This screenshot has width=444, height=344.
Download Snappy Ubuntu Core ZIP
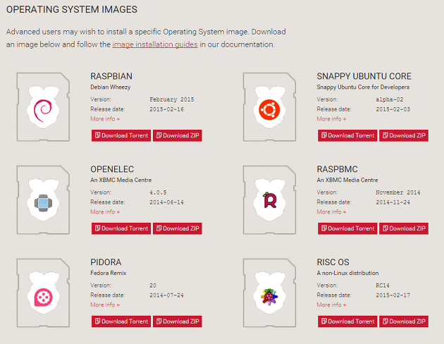(404, 135)
